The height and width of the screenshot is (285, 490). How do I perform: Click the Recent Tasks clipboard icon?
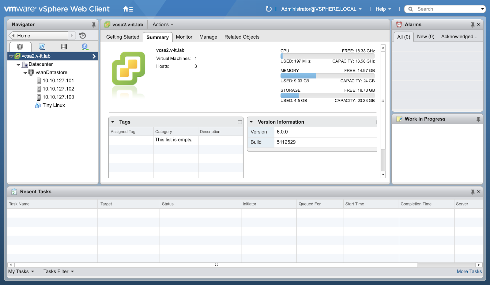pyautogui.click(x=14, y=192)
